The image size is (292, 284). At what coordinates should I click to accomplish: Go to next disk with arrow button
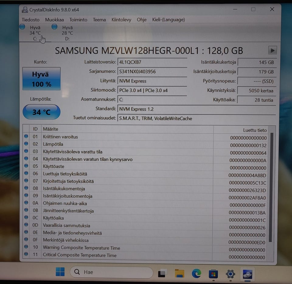[x=272, y=50]
